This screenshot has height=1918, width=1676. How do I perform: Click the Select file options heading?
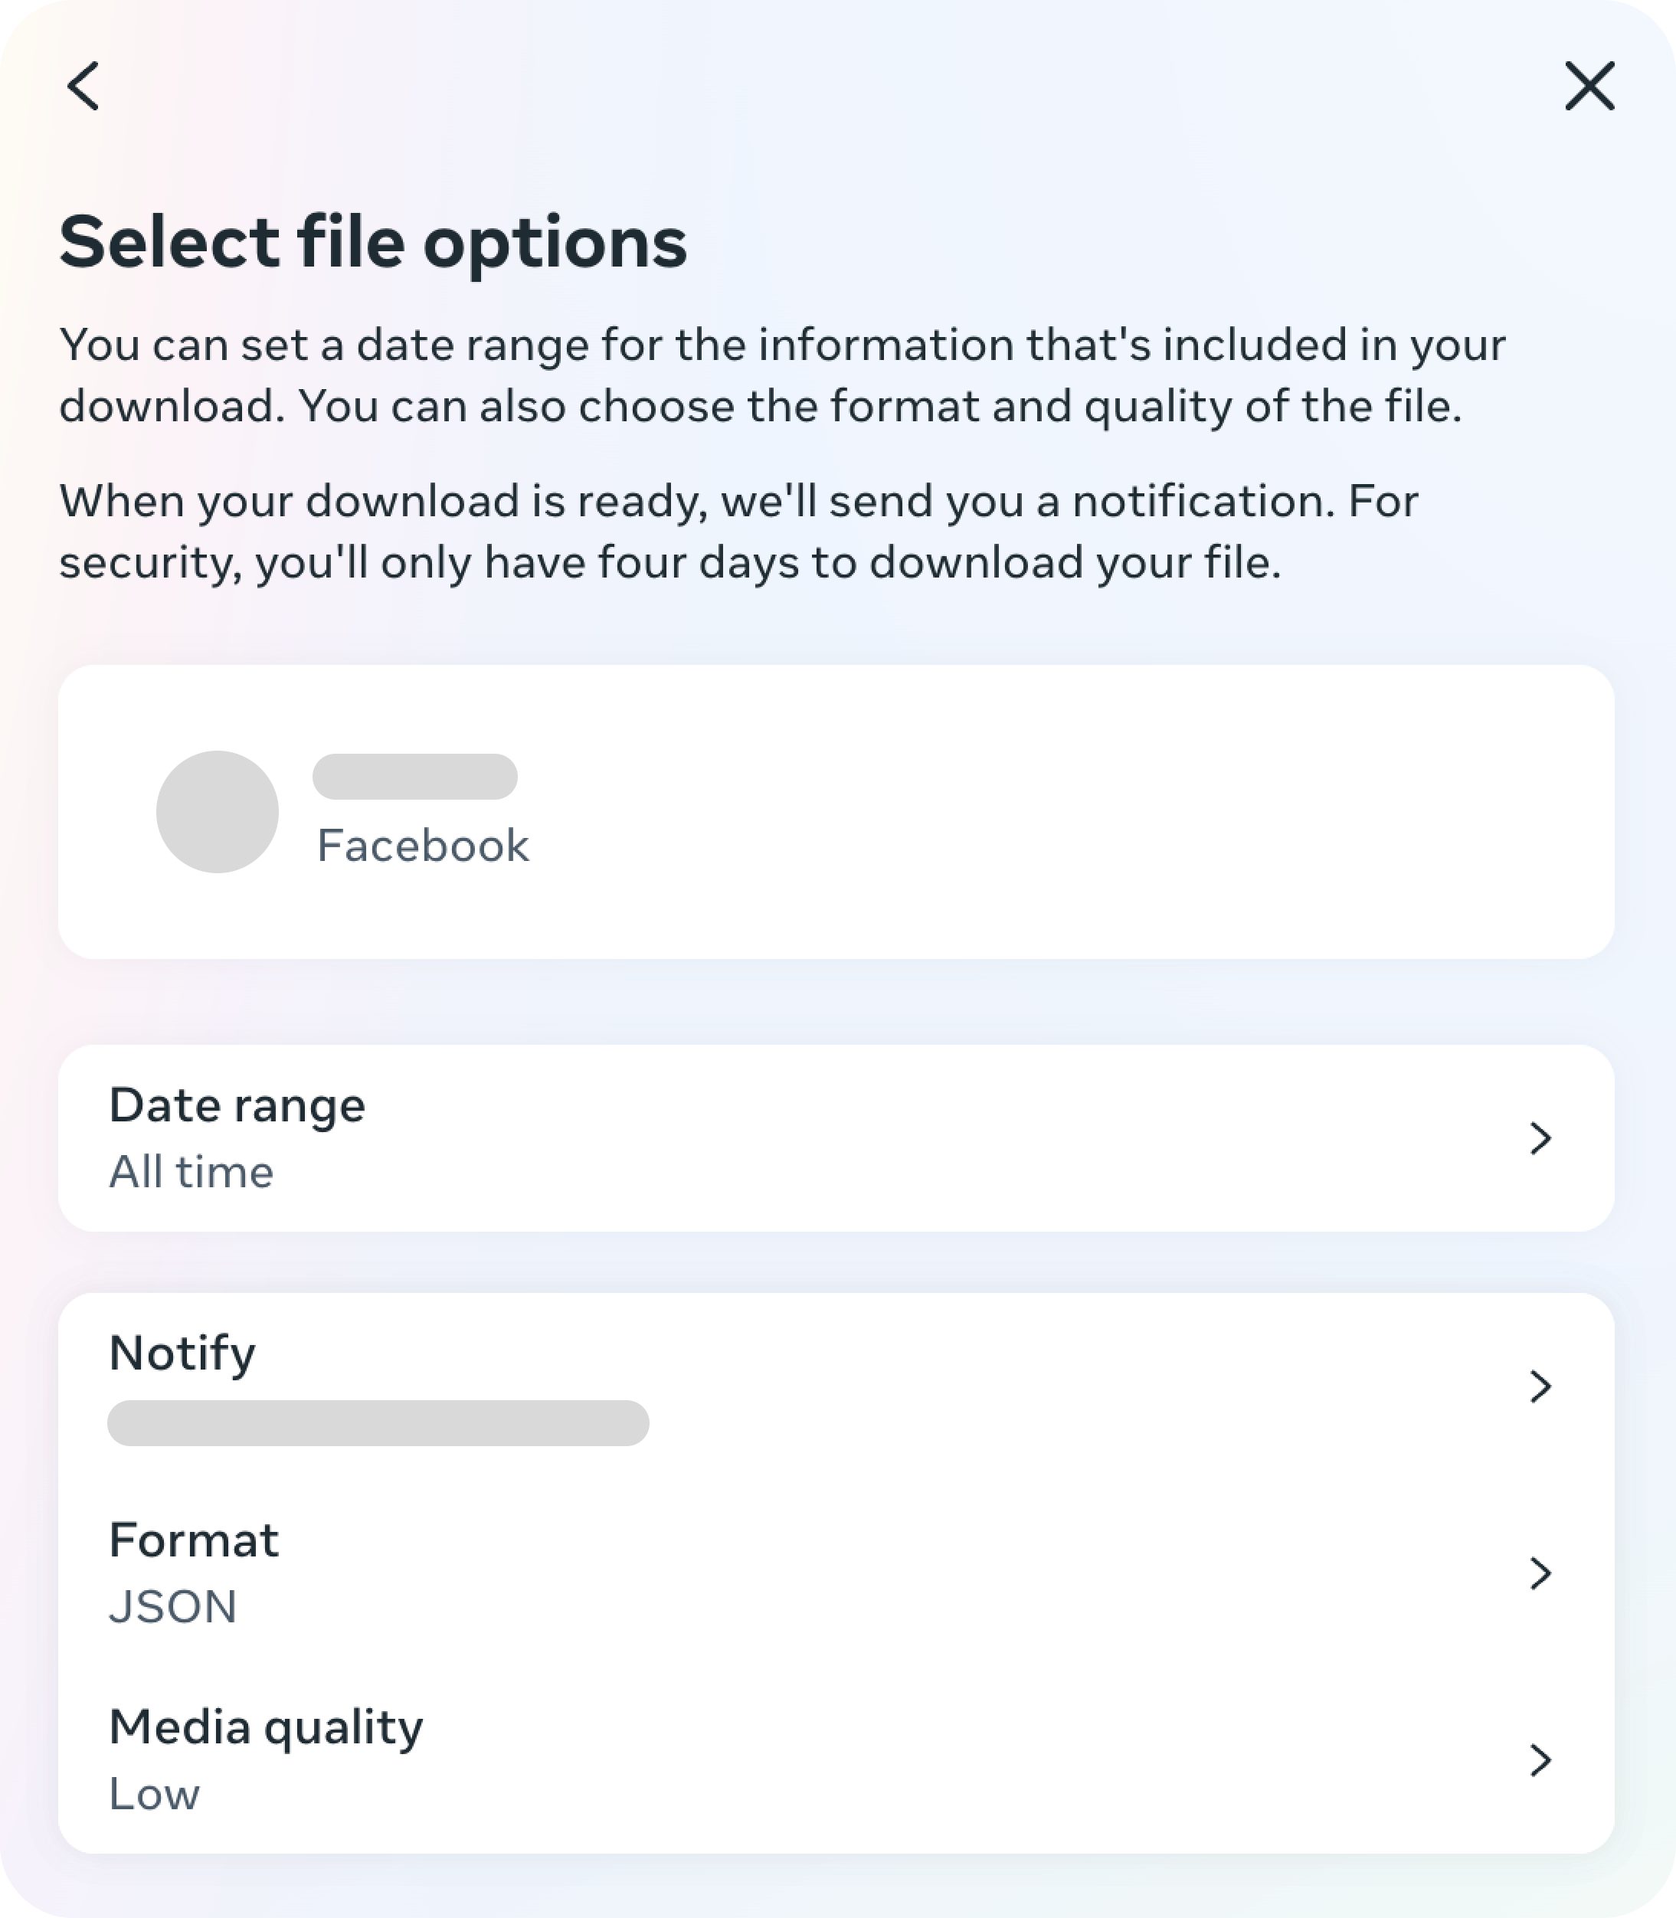(372, 244)
